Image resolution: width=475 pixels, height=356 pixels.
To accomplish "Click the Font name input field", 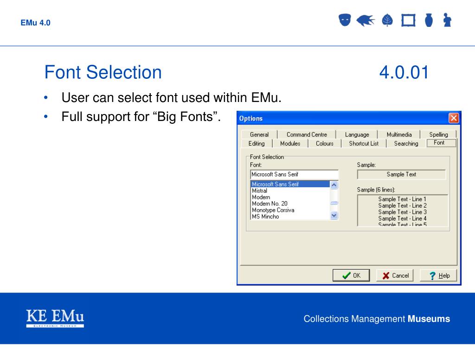I will 294,174.
